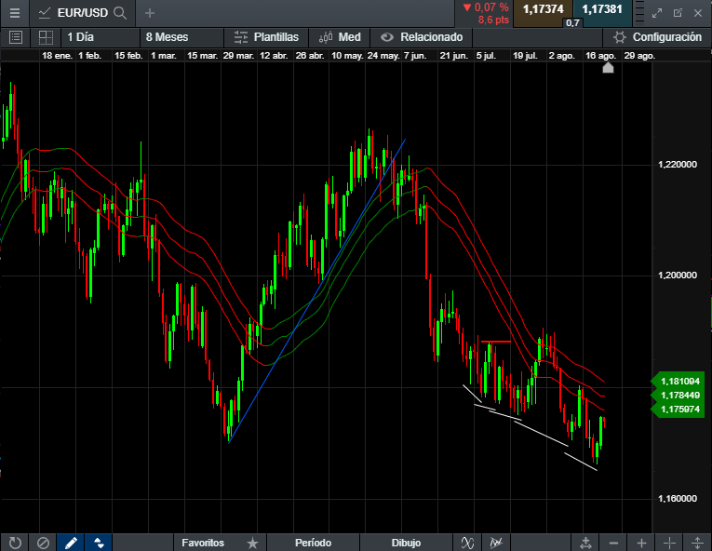Click the date marker above 16 ago.
This screenshot has height=551, width=712.
click(608, 68)
